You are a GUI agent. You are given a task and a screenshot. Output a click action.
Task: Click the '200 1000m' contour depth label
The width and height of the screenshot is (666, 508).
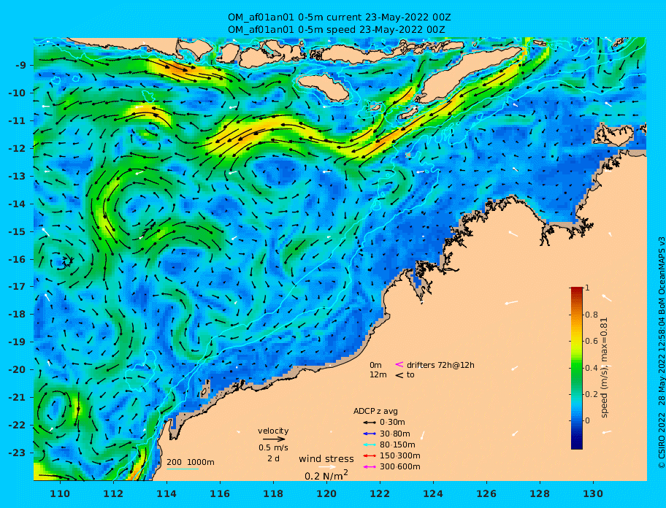click(191, 462)
